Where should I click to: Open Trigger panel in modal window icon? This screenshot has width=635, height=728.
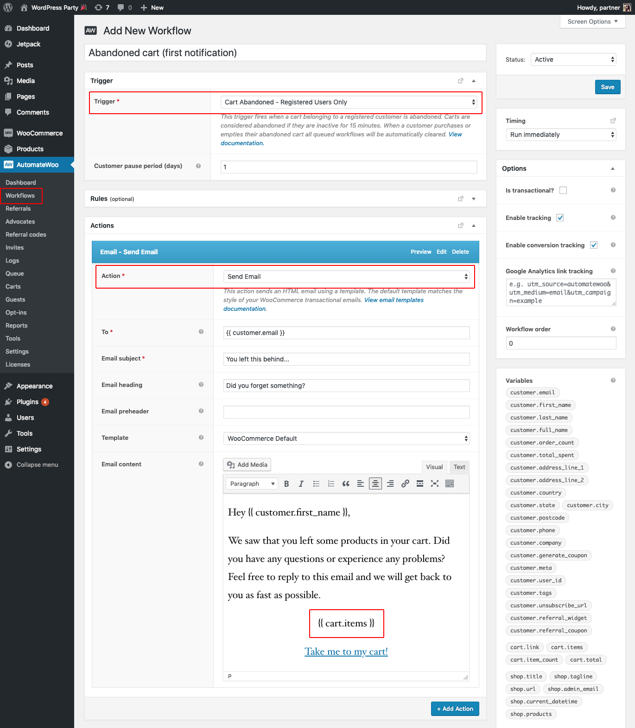[461, 81]
